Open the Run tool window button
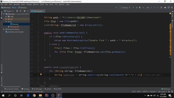 pyautogui.click(x=48, y=89)
